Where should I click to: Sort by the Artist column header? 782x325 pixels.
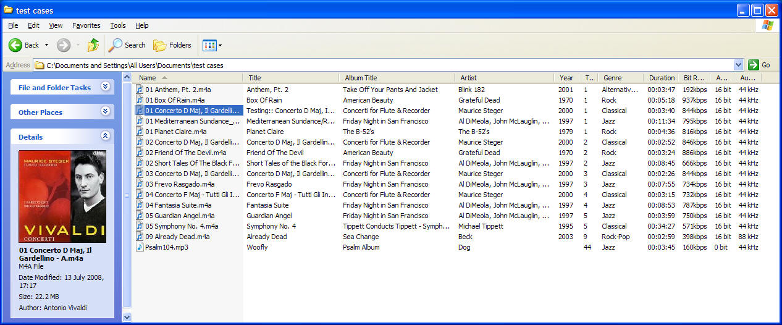coord(505,78)
